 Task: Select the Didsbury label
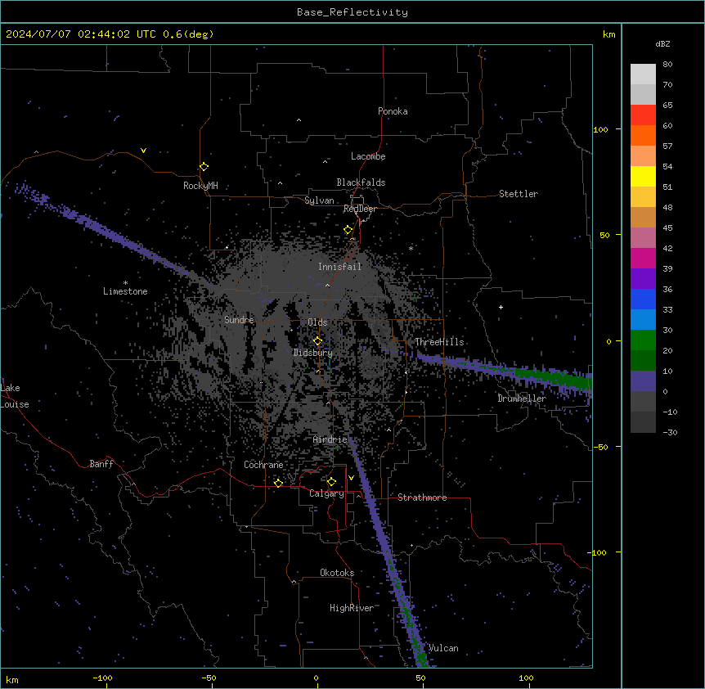tap(313, 353)
